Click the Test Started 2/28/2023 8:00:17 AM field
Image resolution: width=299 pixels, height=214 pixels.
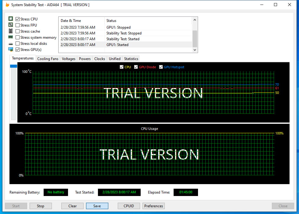(x=119, y=192)
